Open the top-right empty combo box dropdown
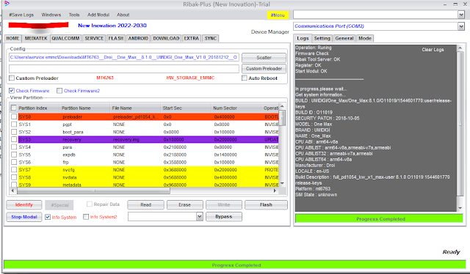Image resolution: width=470 pixels, height=274 pixels. click(x=461, y=15)
